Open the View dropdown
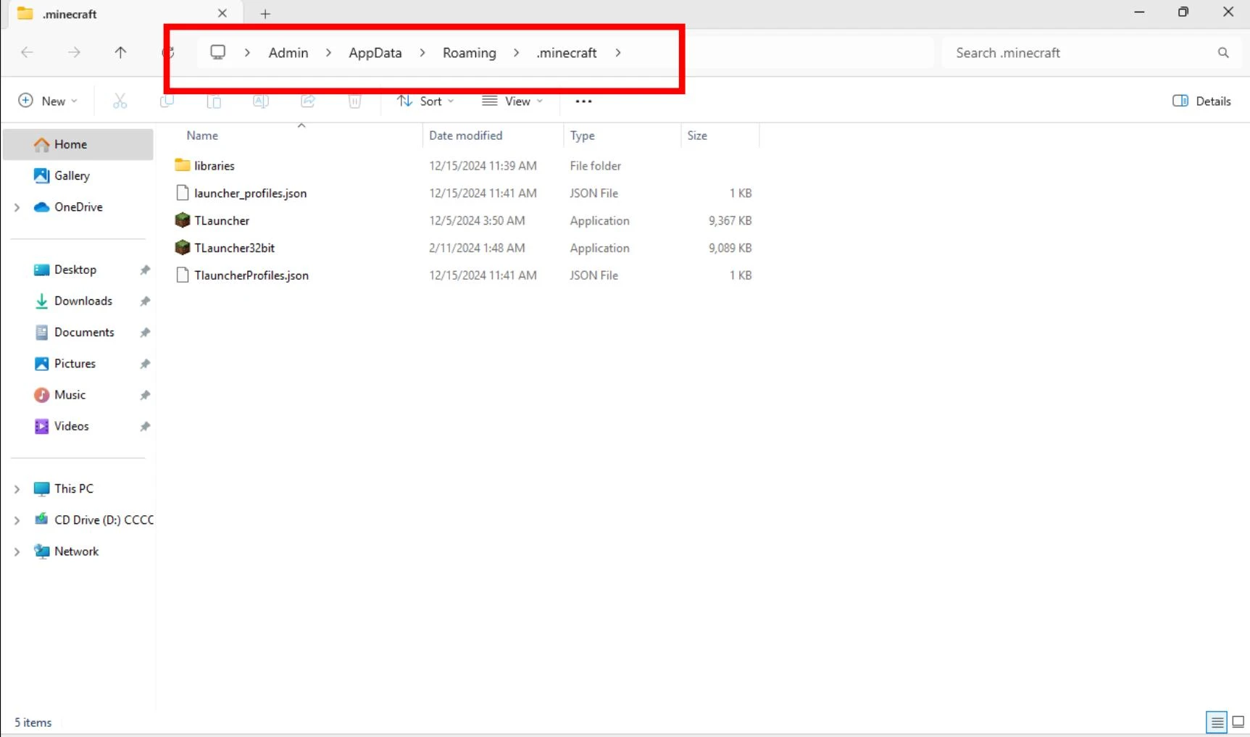 [x=512, y=101]
